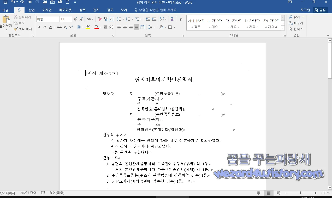332x198 pixels.
Task: Enable strikethrough formatting
Action: tap(59, 27)
